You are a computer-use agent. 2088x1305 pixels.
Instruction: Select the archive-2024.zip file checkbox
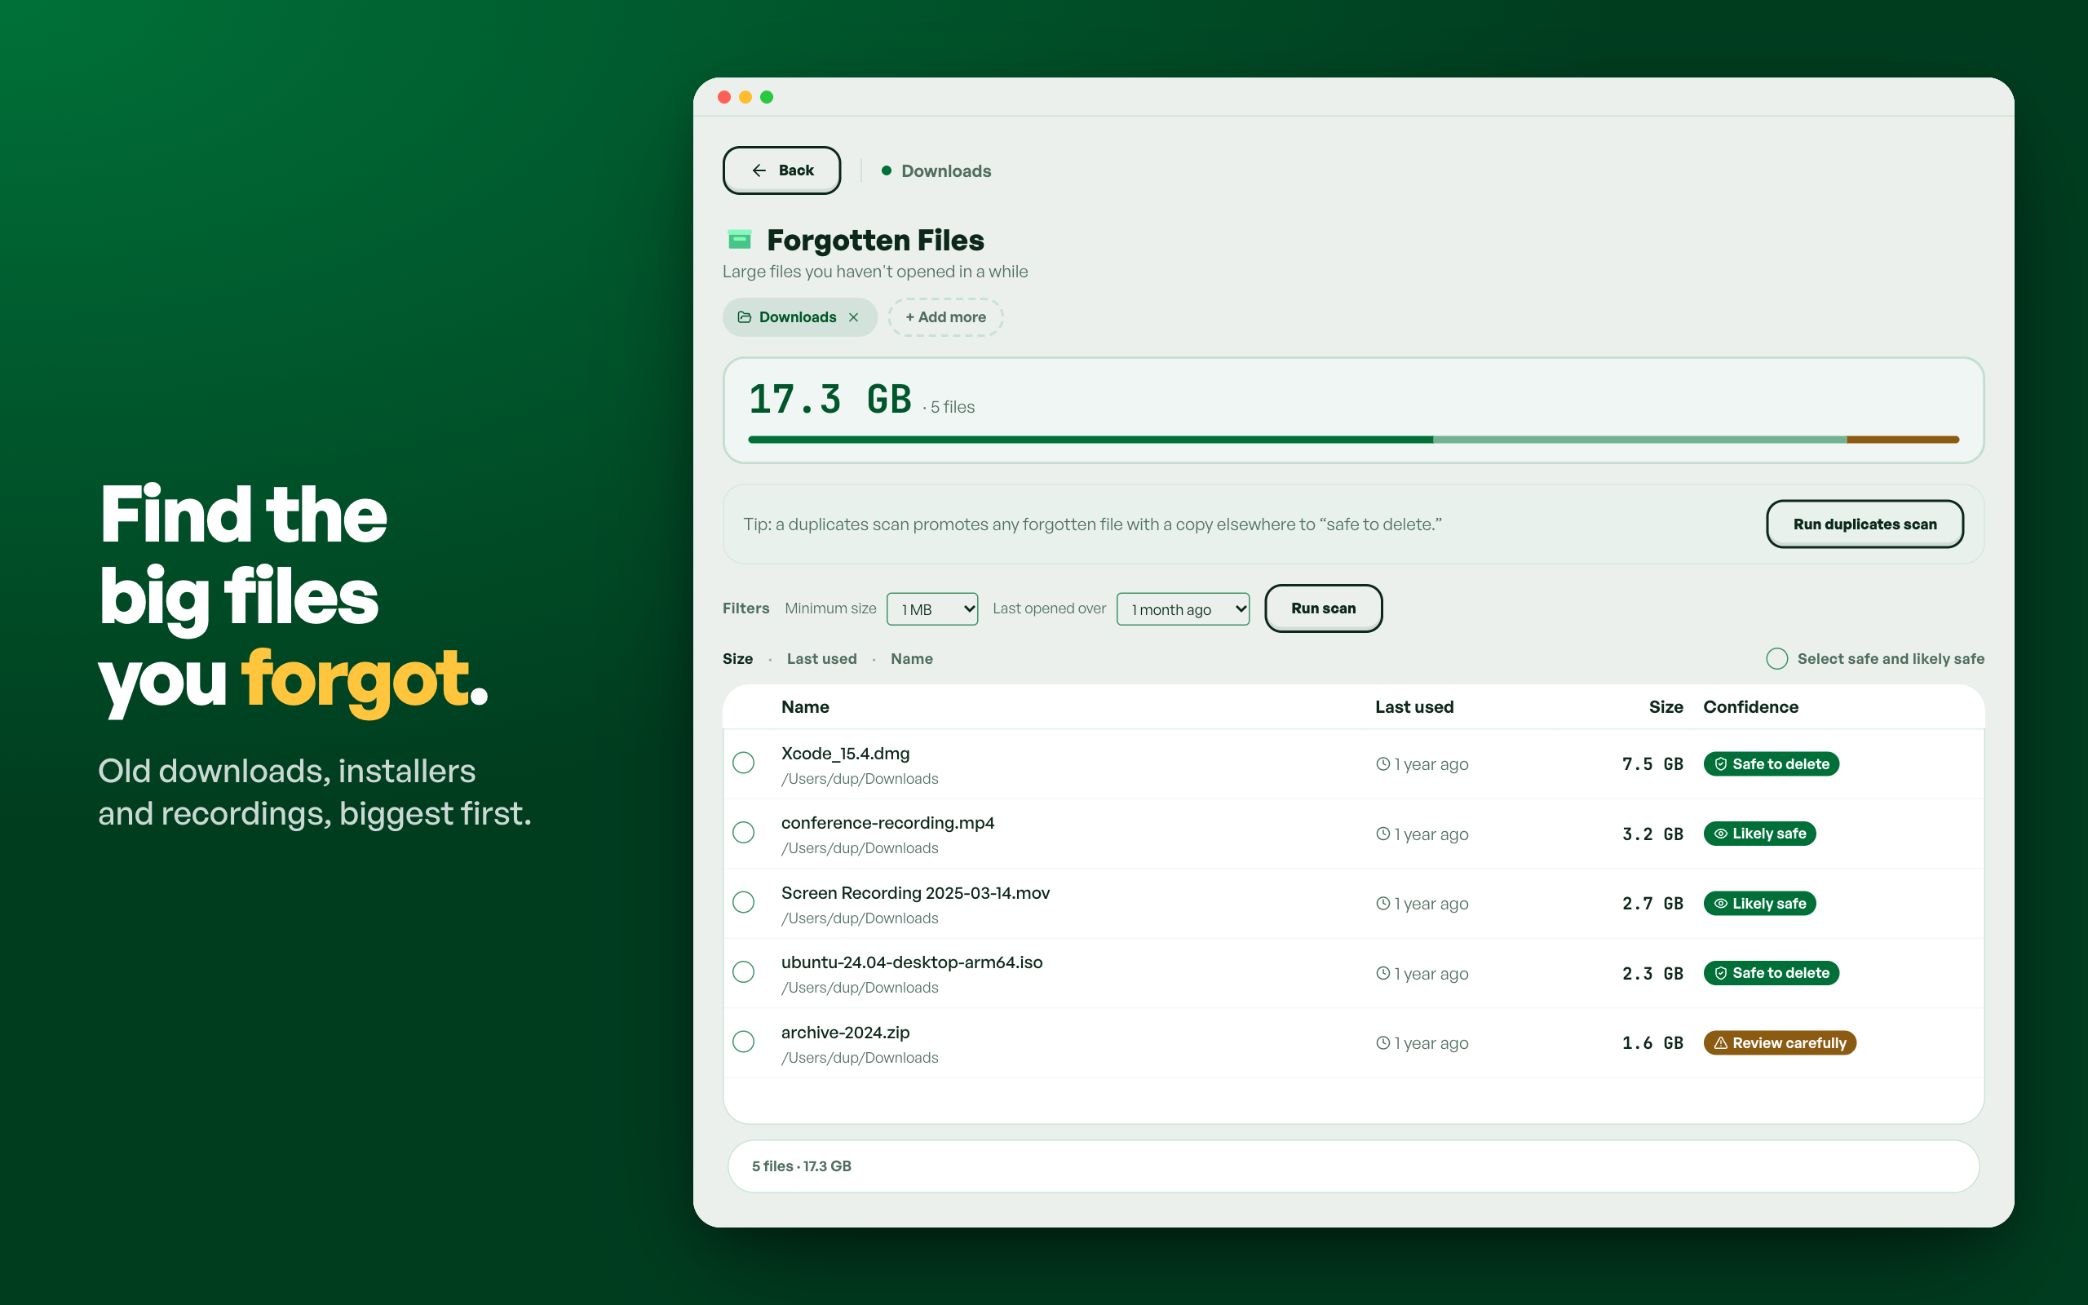pos(743,1042)
